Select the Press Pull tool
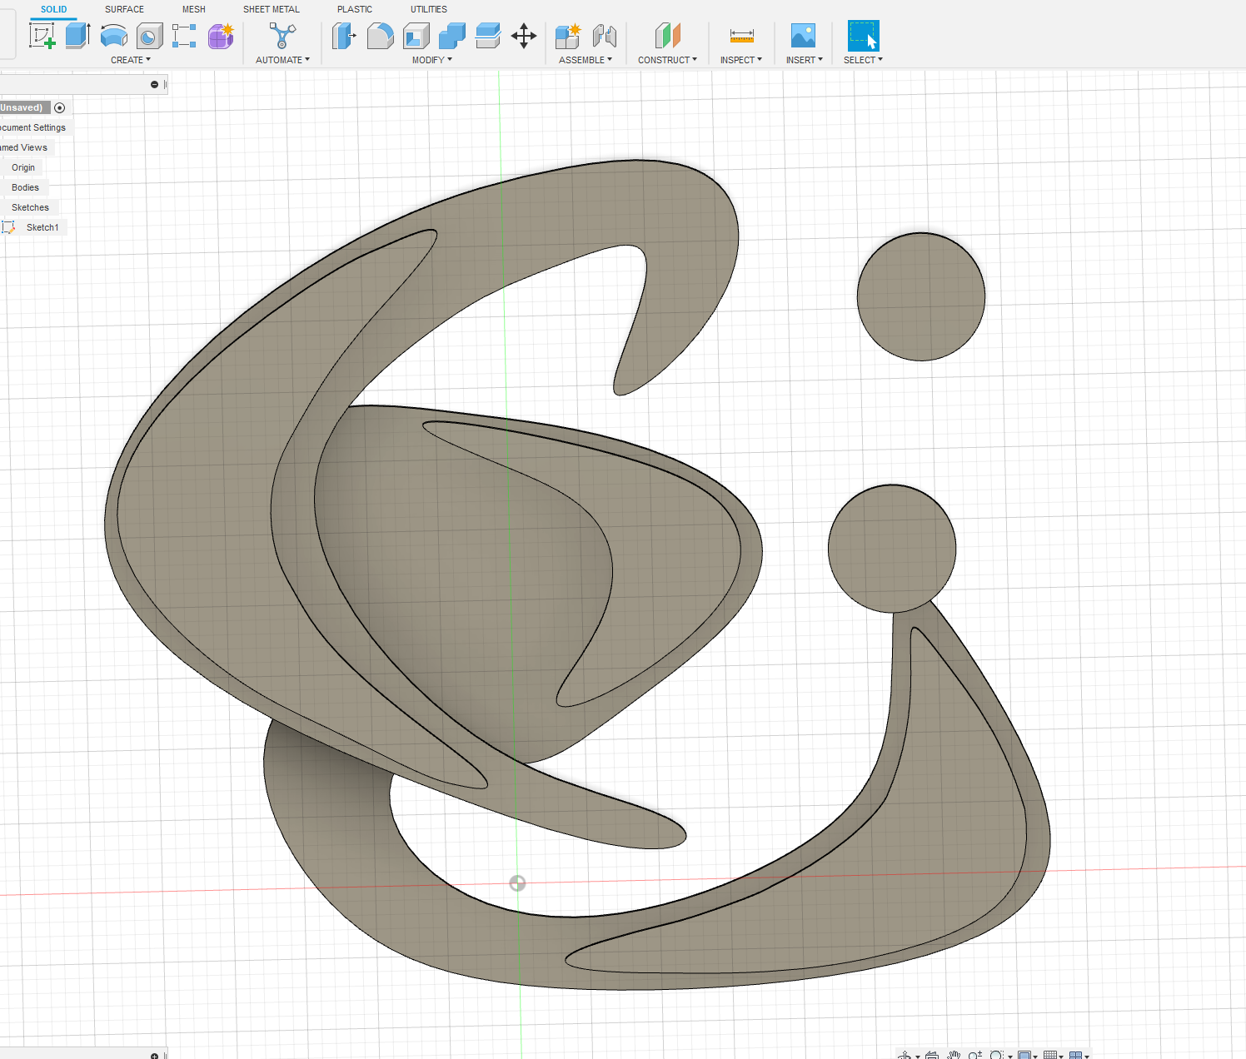 (x=344, y=36)
